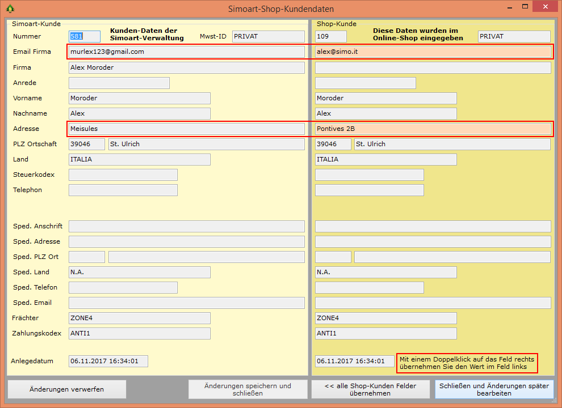Click the left Telephon input field
Image resolution: width=562 pixels, height=408 pixels.
tap(123, 190)
